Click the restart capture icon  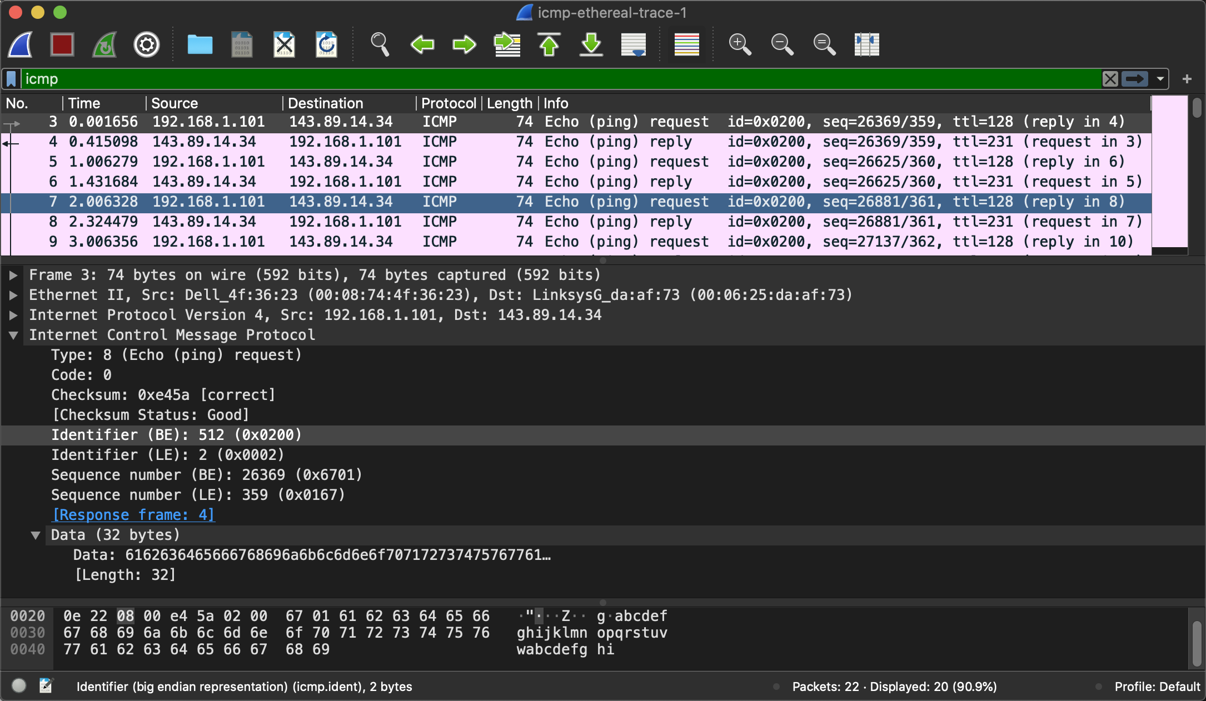click(104, 44)
